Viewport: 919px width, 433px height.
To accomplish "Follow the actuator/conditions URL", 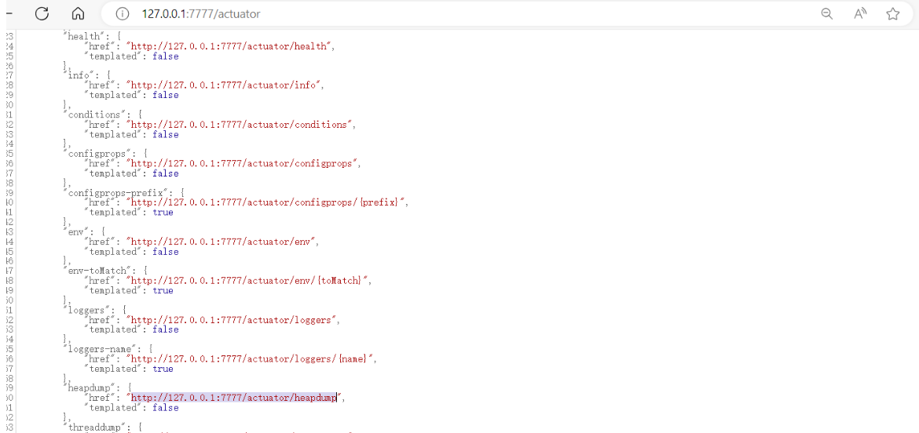I will pos(239,125).
